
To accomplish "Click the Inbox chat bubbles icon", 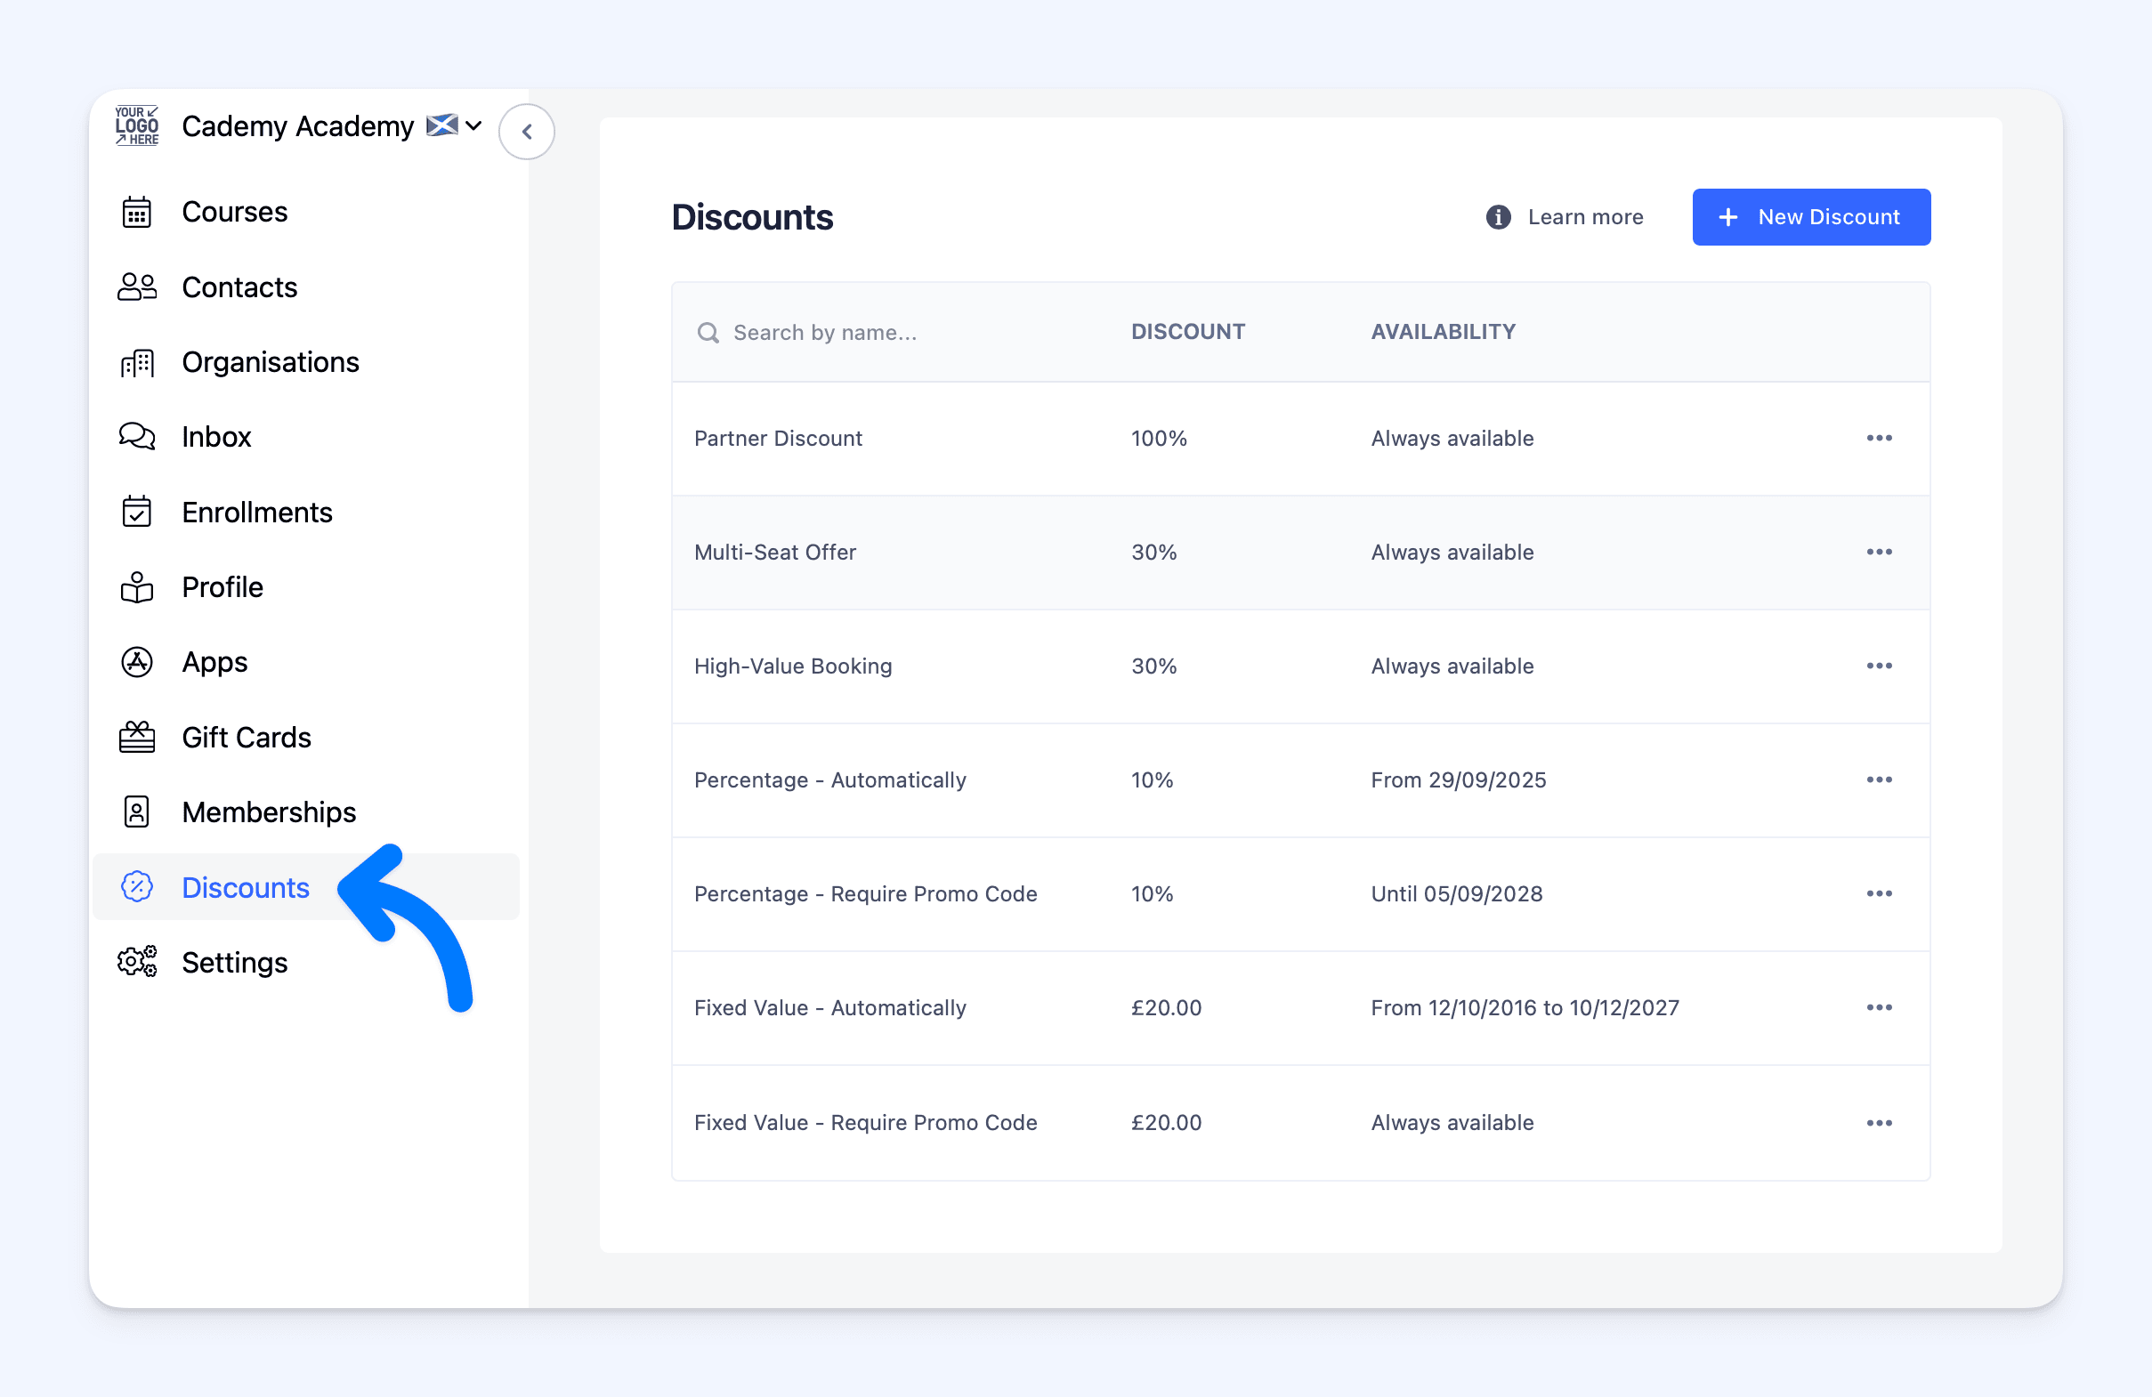I will pyautogui.click(x=136, y=437).
